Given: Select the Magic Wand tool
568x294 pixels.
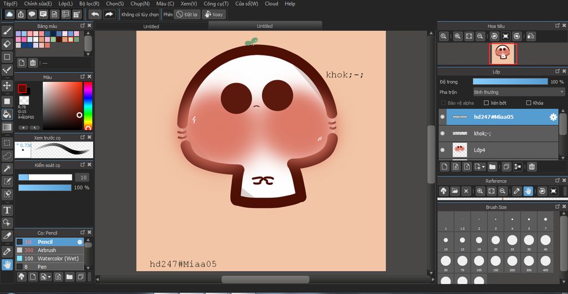Looking at the screenshot, I should tap(7, 168).
